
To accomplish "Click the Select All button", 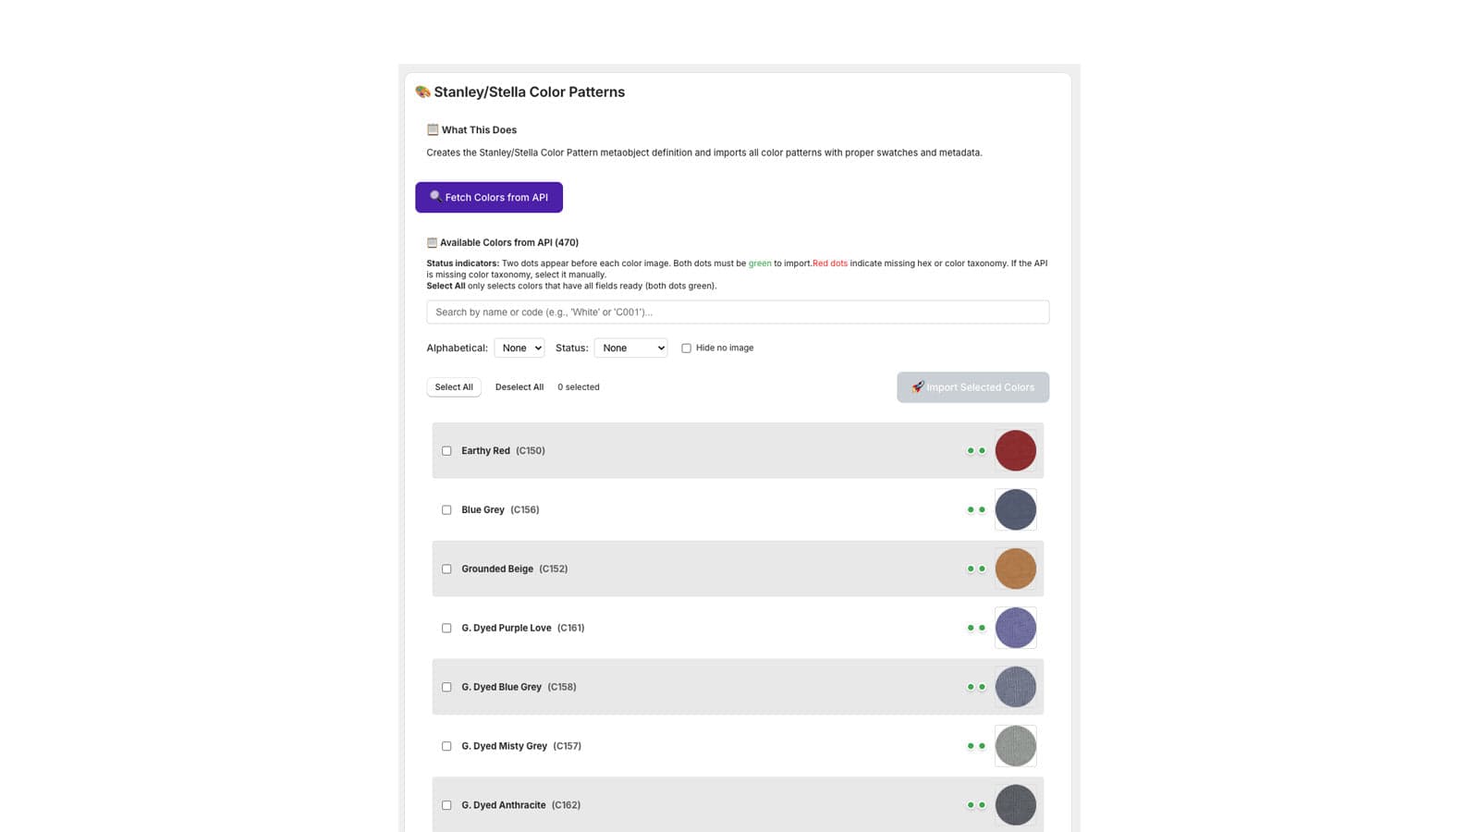I will [454, 387].
